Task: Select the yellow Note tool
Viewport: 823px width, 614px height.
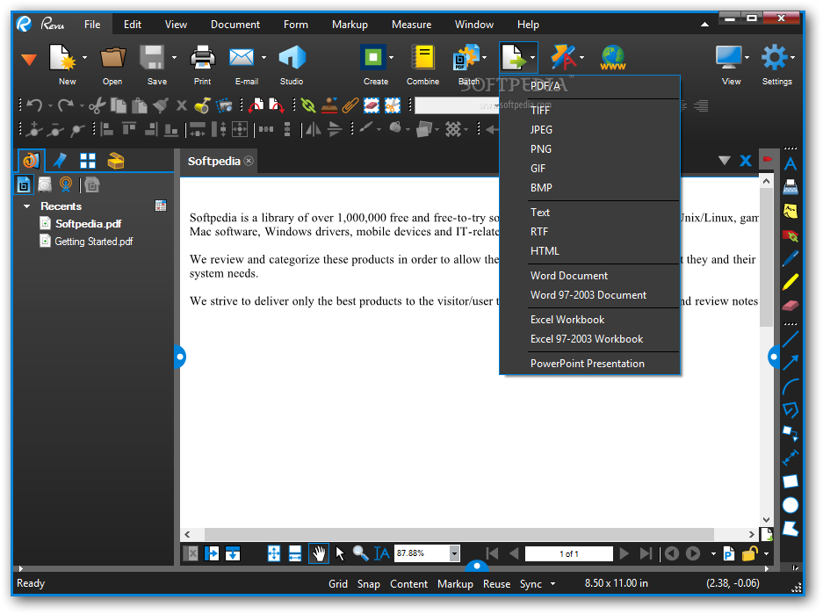Action: [x=791, y=211]
